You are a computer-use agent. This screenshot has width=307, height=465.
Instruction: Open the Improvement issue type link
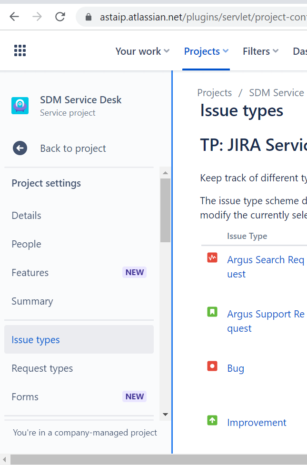257,422
